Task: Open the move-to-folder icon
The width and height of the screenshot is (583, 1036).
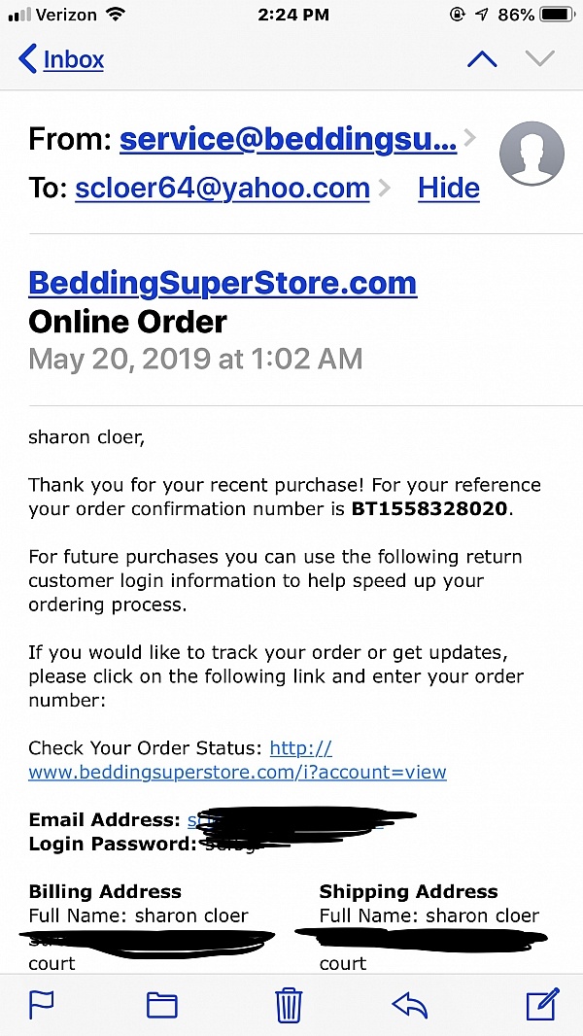Action: click(162, 1004)
